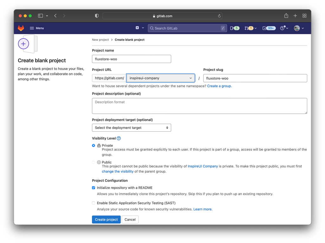325x243 pixels.
Task: Open Select the deployment target dropdown
Action: [131, 128]
